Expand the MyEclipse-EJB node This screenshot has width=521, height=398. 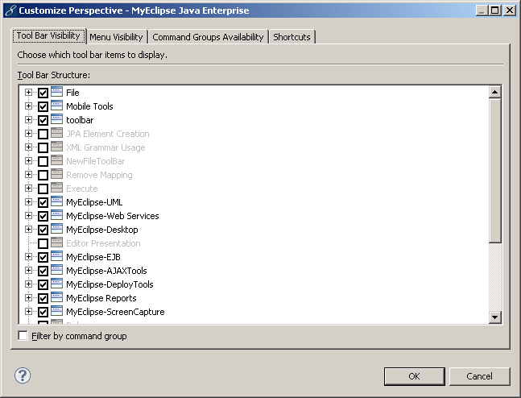point(28,257)
